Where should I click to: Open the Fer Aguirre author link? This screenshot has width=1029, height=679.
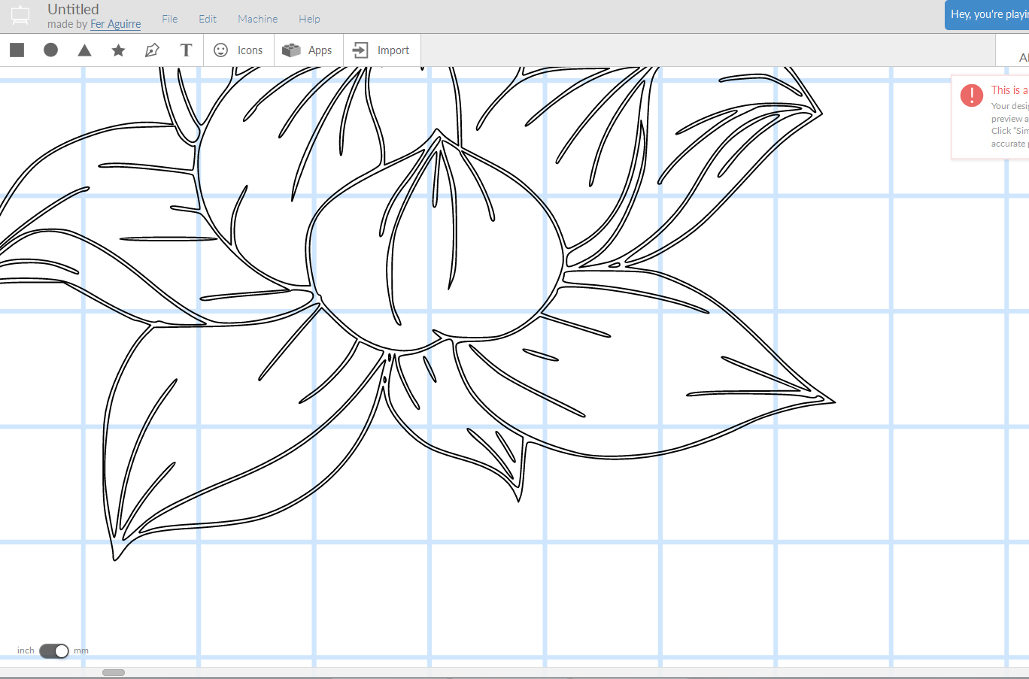(x=115, y=24)
